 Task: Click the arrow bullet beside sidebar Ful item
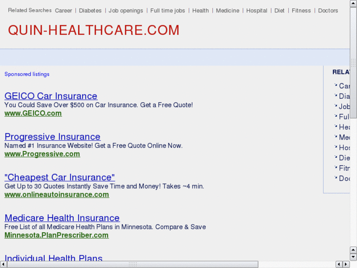335,116
